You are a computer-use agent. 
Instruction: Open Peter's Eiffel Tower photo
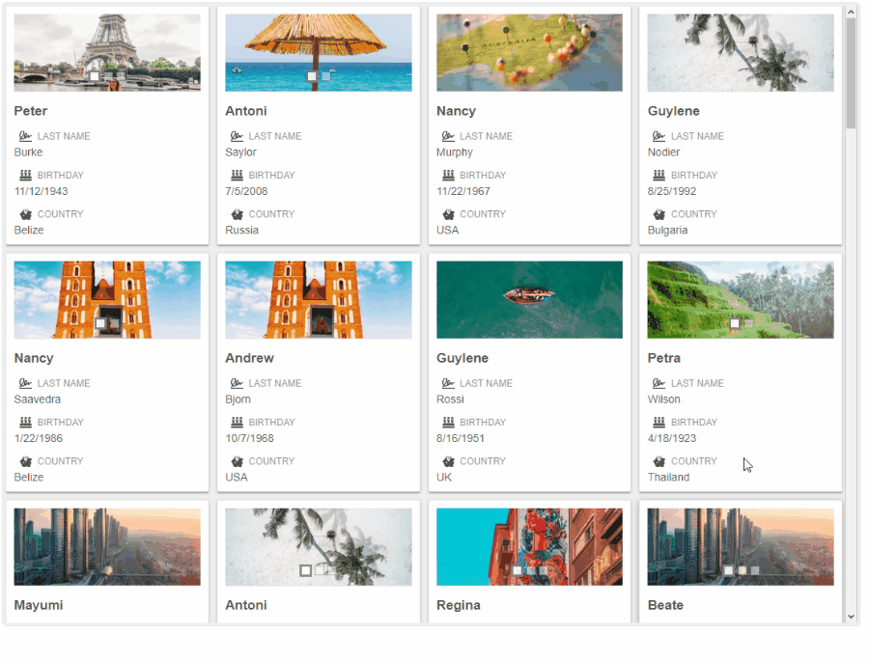(x=107, y=53)
